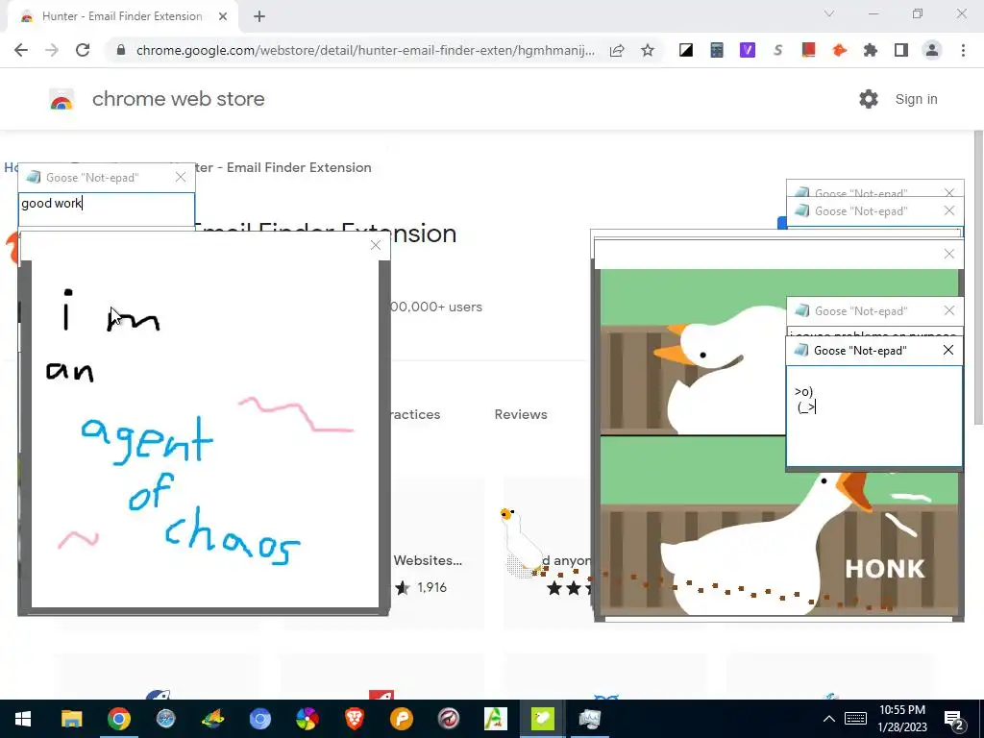This screenshot has height=738, width=984.
Task: Toggle the browser side panel
Action: pos(901,50)
